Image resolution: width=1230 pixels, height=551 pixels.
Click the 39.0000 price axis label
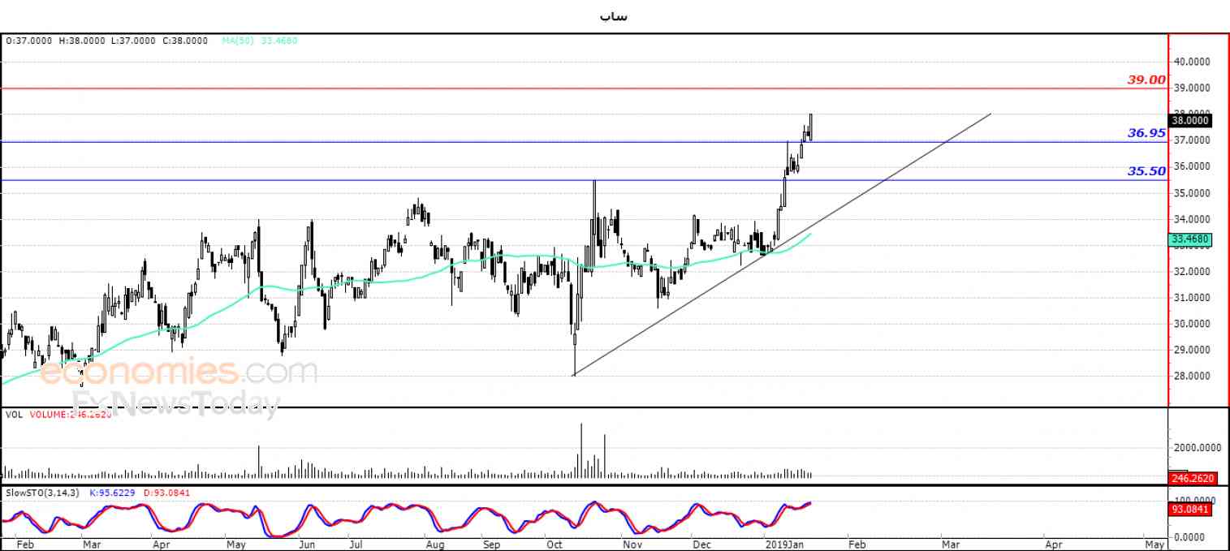pyautogui.click(x=1192, y=88)
